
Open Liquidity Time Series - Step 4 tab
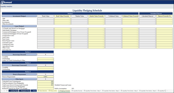point(148,91)
